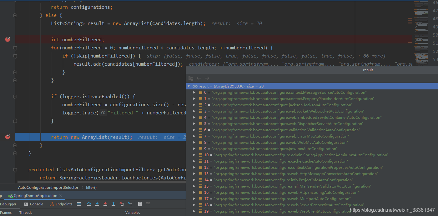
Task: Click '+ 86 more' in skip hint
Action: click(371, 56)
